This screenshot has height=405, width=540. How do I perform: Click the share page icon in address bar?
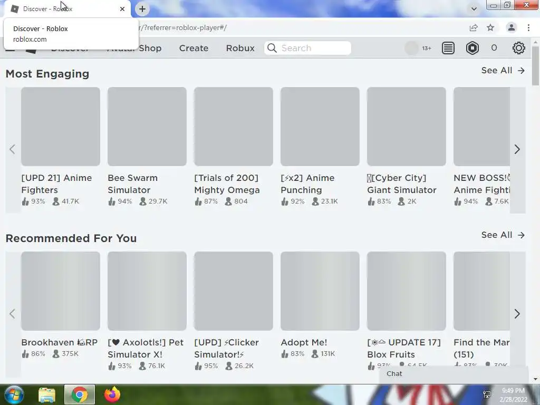[474, 27]
